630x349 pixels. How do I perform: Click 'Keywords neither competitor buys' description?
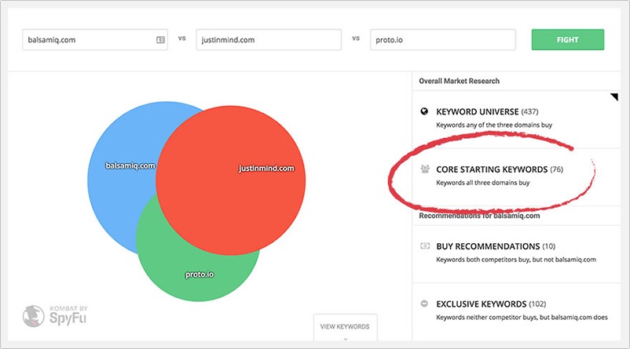[522, 318]
